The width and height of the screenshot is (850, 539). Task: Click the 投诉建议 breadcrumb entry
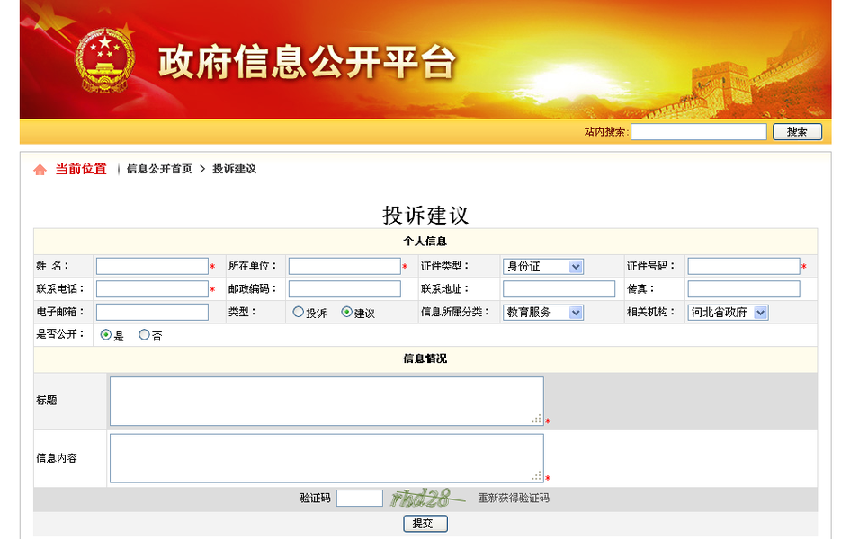[232, 168]
